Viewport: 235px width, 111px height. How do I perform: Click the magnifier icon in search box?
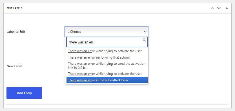pyautogui.click(x=144, y=40)
